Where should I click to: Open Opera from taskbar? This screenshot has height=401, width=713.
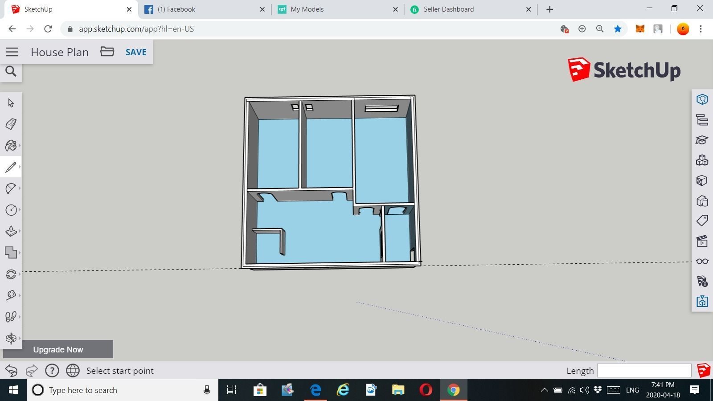[x=426, y=390]
